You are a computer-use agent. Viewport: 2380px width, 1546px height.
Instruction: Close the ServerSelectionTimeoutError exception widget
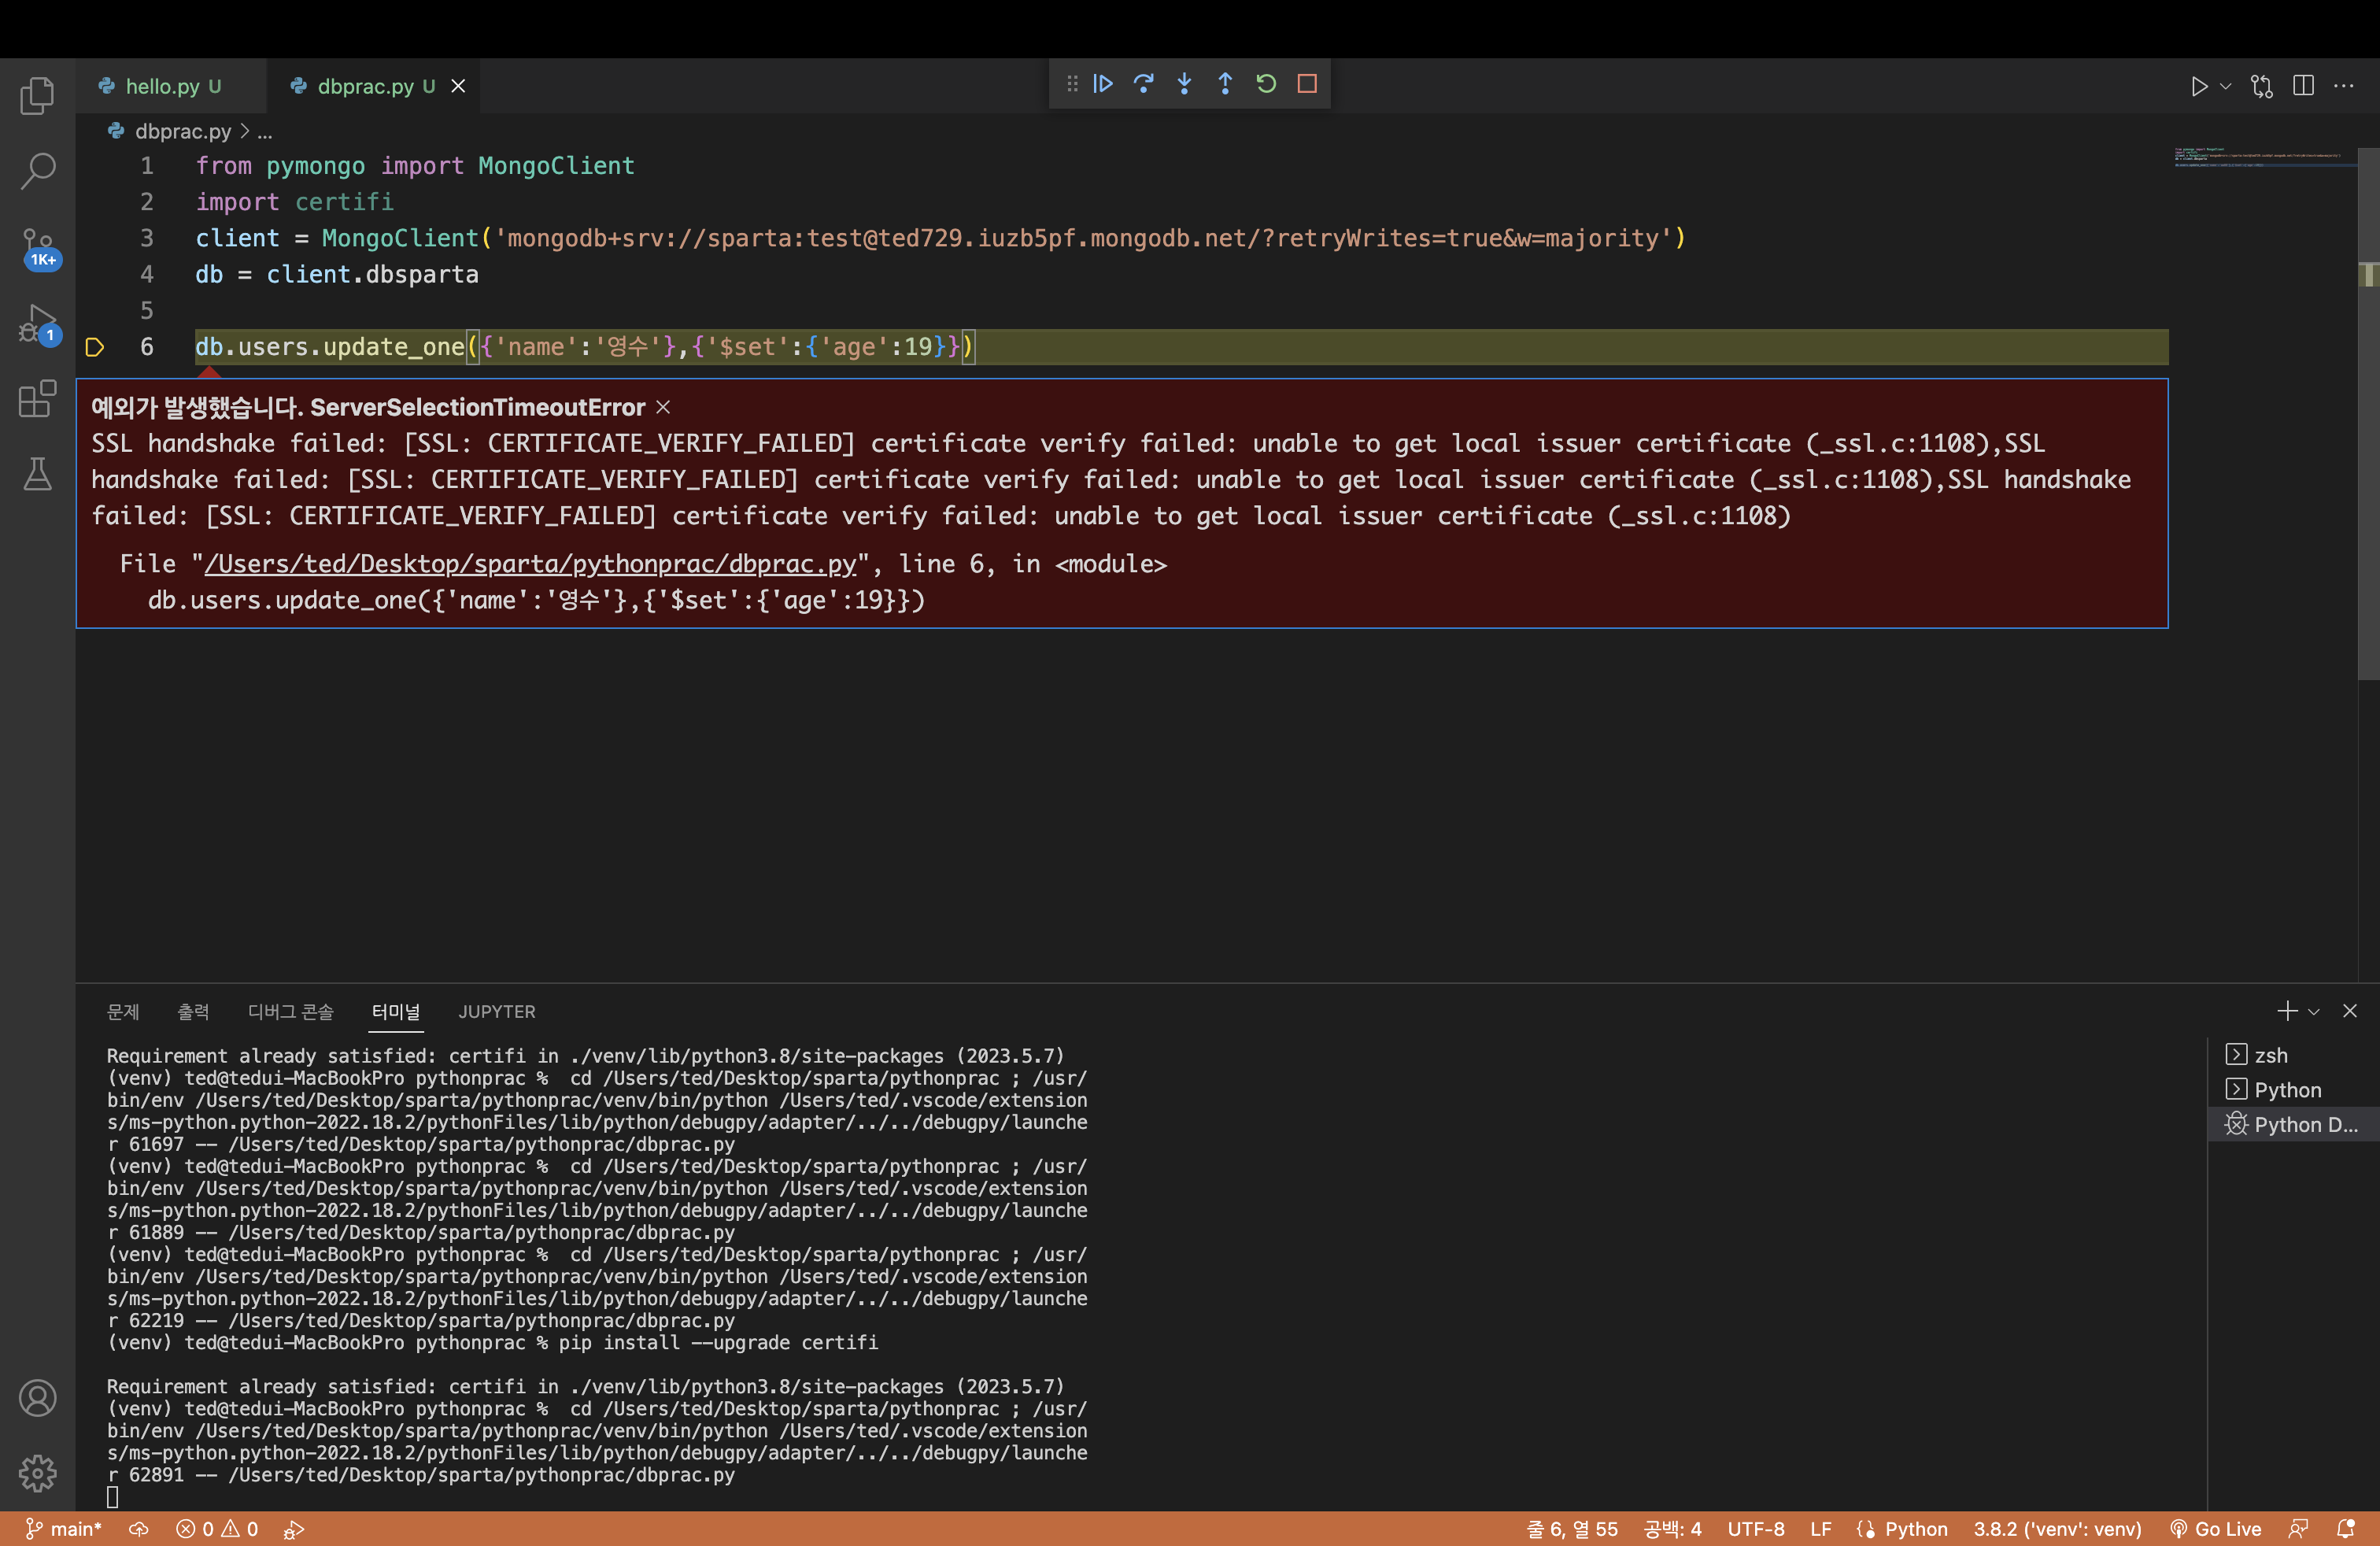(663, 407)
